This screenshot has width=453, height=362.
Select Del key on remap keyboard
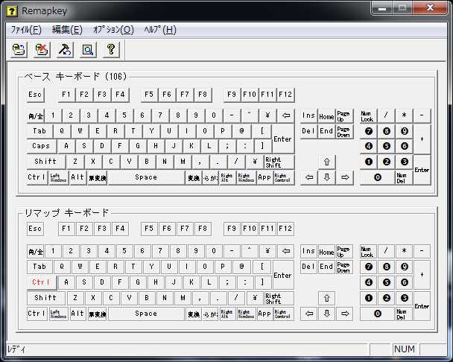click(x=308, y=267)
